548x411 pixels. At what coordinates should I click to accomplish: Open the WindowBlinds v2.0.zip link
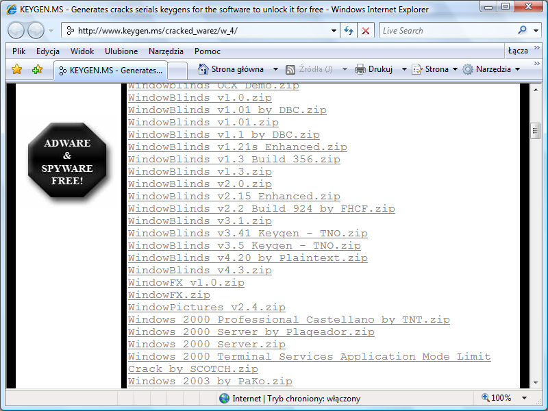199,184
